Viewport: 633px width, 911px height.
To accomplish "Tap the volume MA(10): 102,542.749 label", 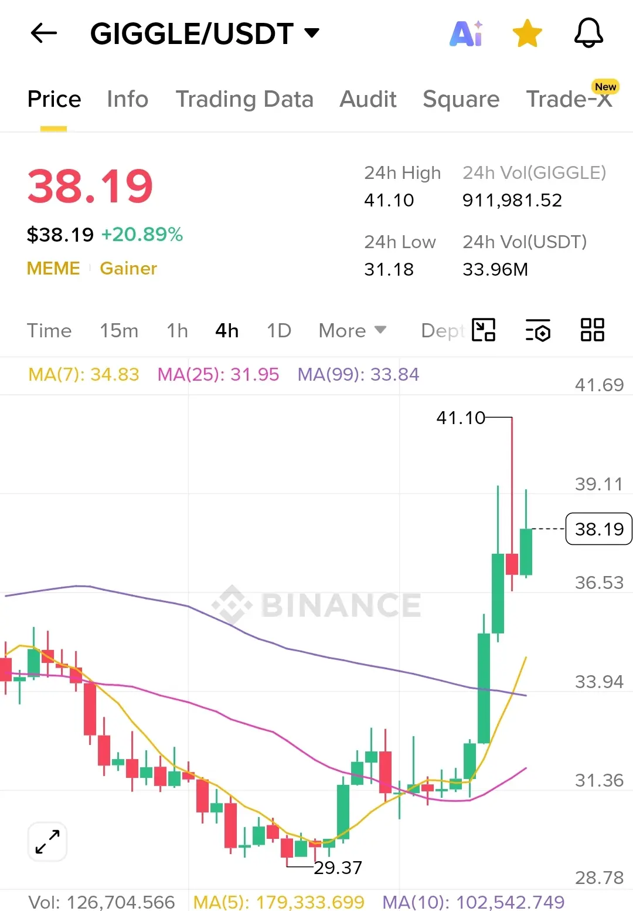I will pyautogui.click(x=474, y=902).
